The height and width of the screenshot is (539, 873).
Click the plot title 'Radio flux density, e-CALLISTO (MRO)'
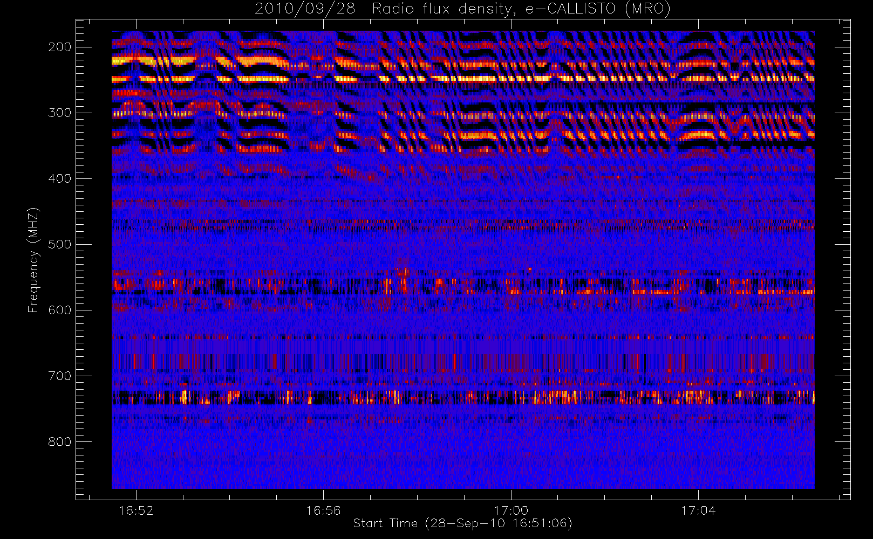point(521,9)
